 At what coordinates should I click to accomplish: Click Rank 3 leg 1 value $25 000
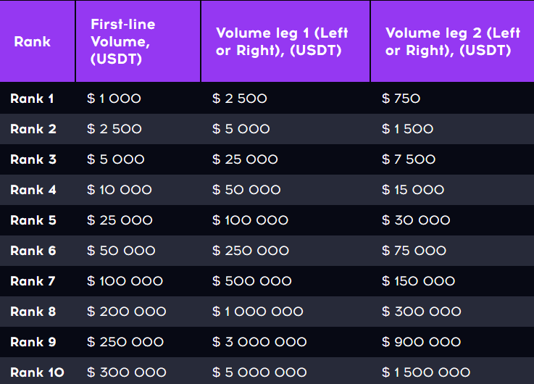245,159
